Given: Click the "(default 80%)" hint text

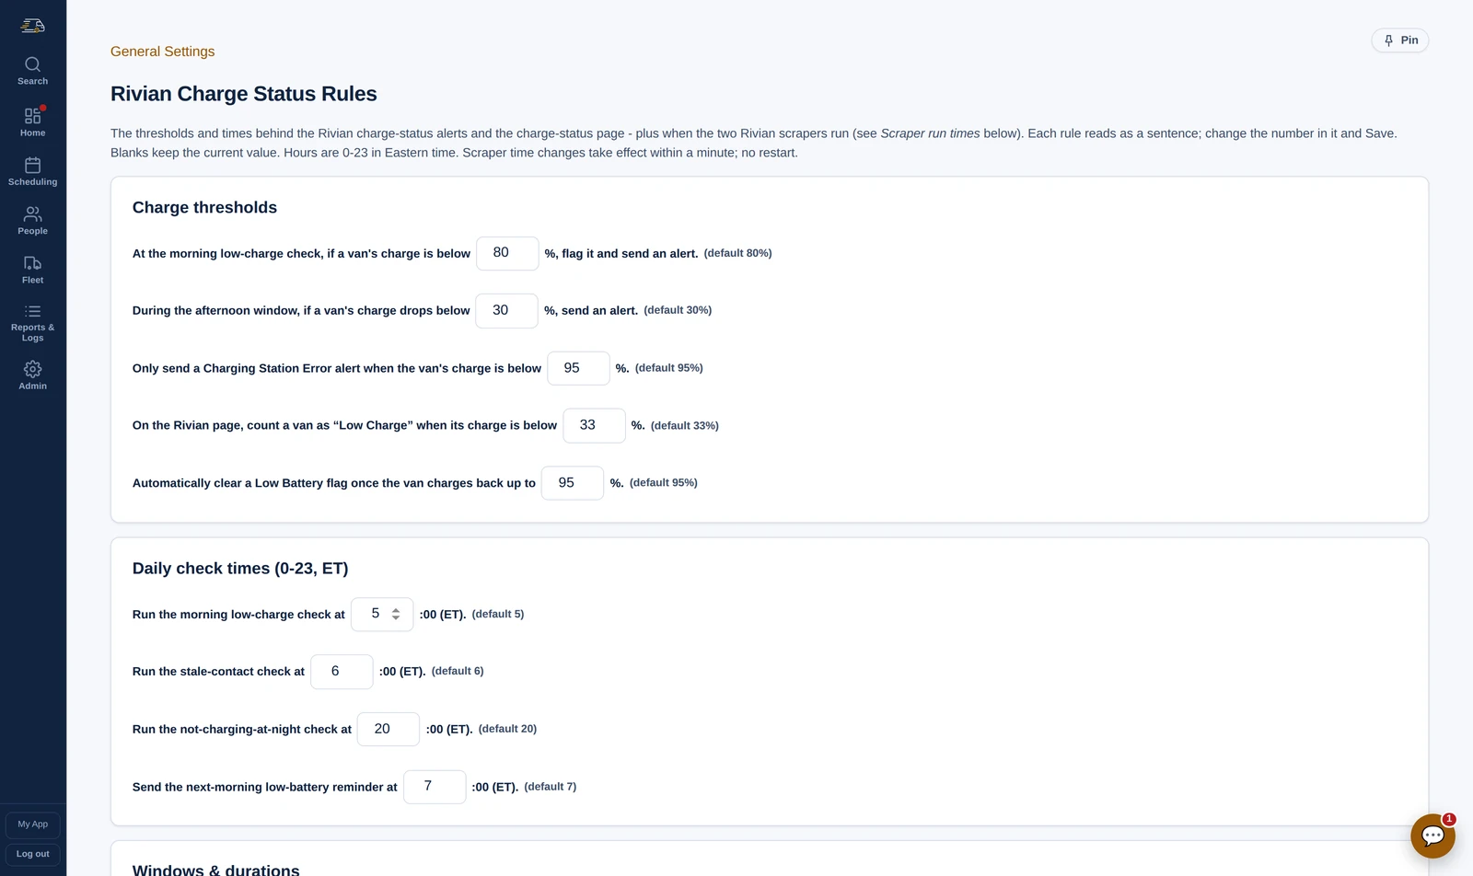Looking at the screenshot, I should pyautogui.click(x=738, y=253).
